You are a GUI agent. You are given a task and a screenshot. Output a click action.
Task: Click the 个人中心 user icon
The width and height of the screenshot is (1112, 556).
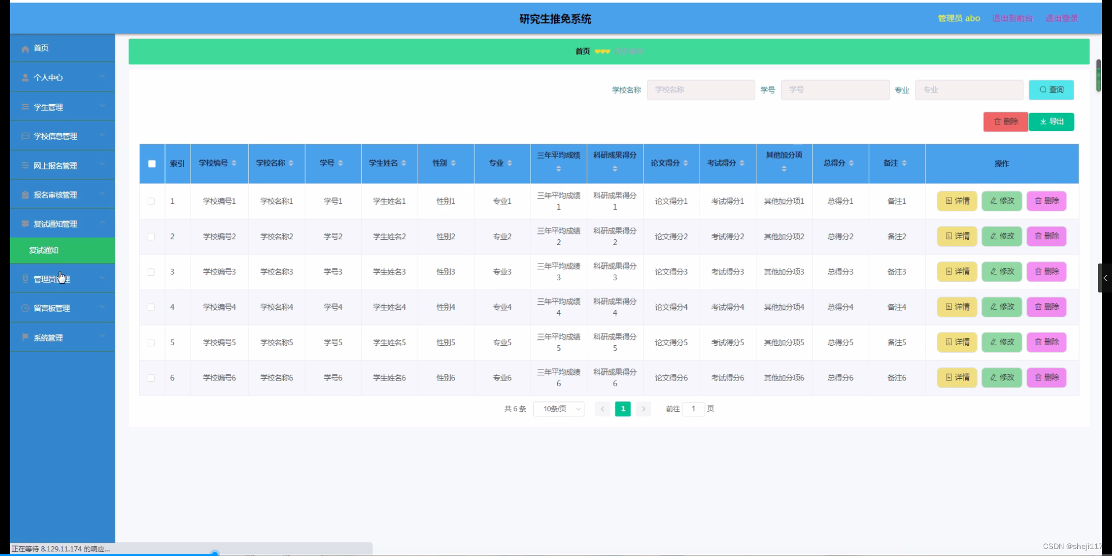[24, 78]
